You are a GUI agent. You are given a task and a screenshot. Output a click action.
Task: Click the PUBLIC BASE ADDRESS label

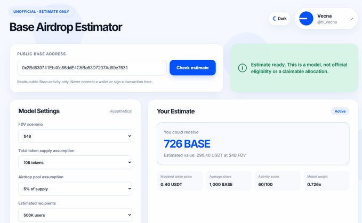click(42, 54)
